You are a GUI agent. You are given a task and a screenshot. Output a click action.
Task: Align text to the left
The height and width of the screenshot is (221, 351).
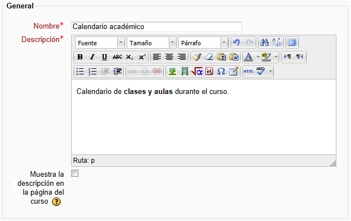[x=156, y=57]
